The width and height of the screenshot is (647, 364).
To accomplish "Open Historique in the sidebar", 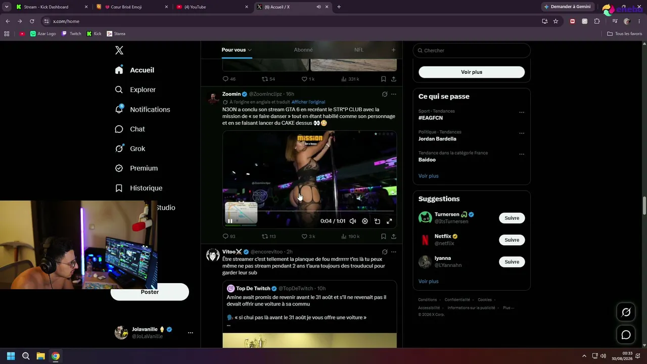I will coord(138,188).
